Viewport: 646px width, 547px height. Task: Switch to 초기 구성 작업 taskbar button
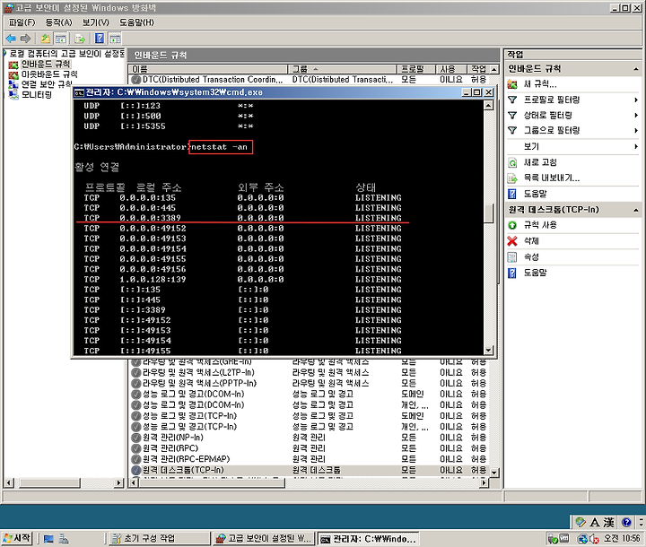[x=159, y=538]
